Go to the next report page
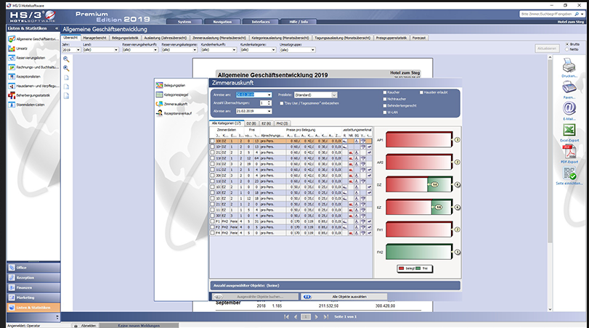 [316, 316]
